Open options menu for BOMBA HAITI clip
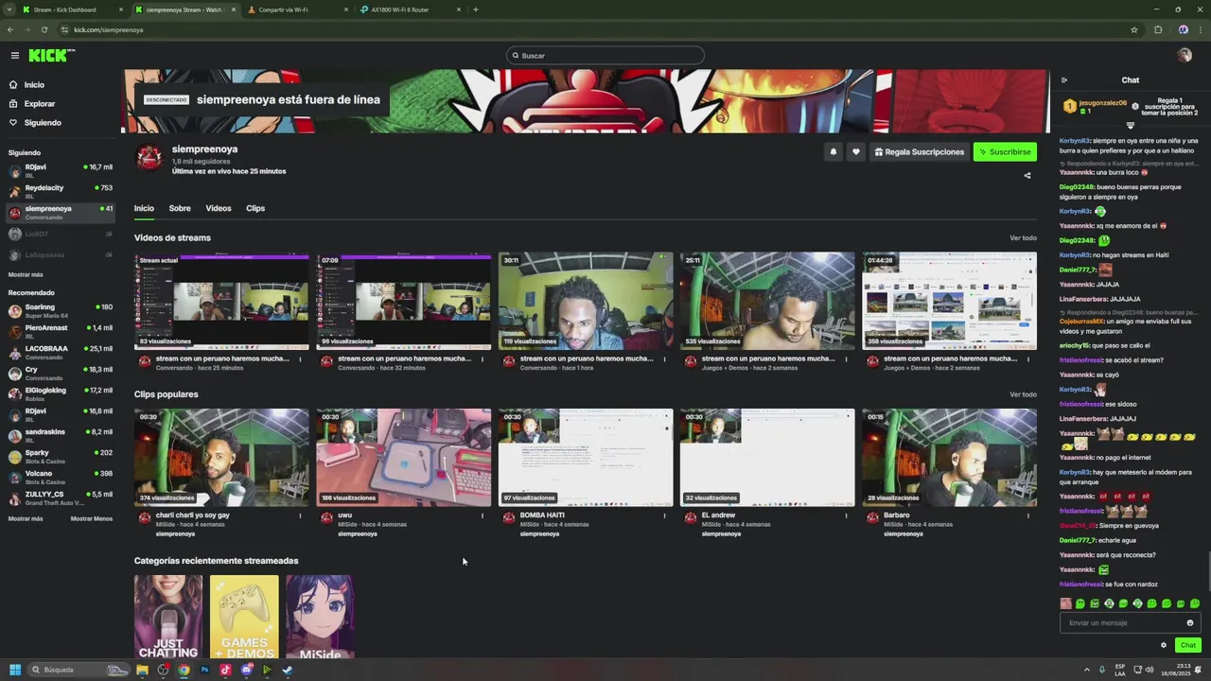Viewport: 1211px width, 681px height. click(664, 515)
